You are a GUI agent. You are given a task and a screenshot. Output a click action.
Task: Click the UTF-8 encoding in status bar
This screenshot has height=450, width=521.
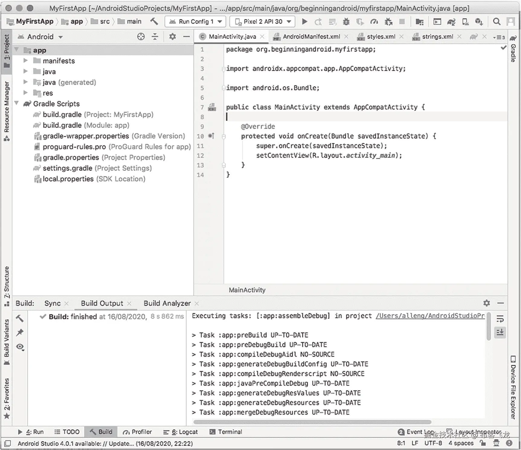pos(433,443)
